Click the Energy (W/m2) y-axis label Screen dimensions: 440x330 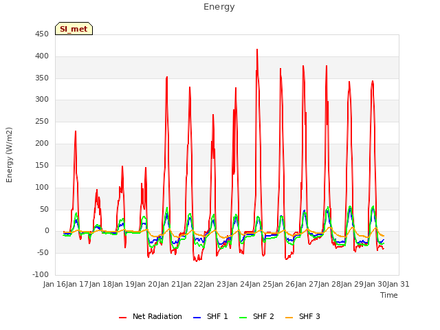tap(9, 155)
